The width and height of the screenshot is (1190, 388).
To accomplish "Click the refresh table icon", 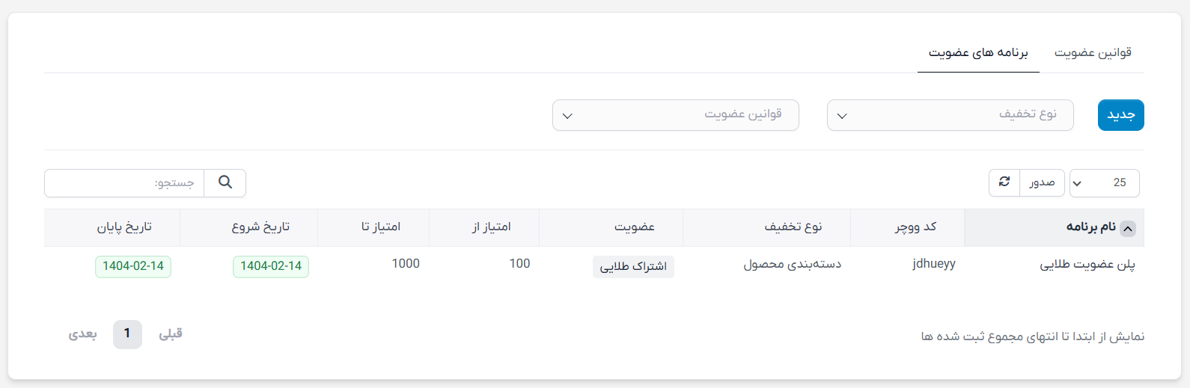I will (x=1004, y=182).
